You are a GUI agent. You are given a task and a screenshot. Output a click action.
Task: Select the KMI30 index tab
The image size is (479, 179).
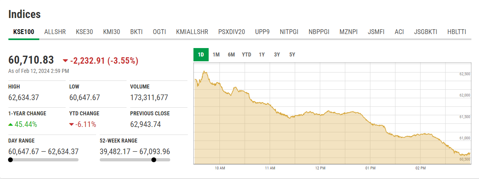(111, 32)
